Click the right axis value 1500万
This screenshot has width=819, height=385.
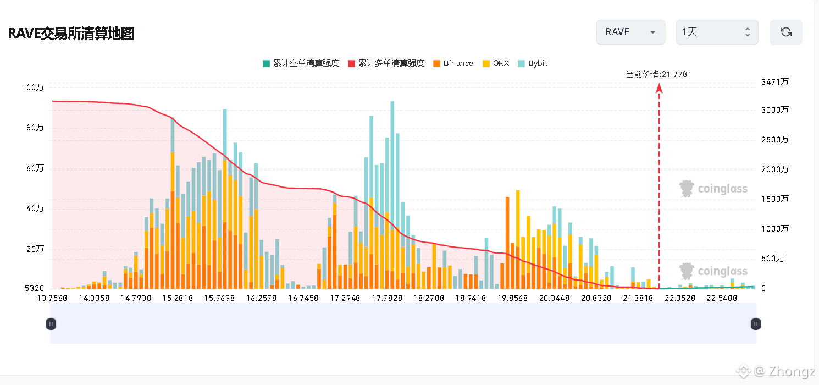coord(774,199)
